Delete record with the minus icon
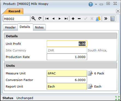Screen dimensions: 121x101 [79, 19]
